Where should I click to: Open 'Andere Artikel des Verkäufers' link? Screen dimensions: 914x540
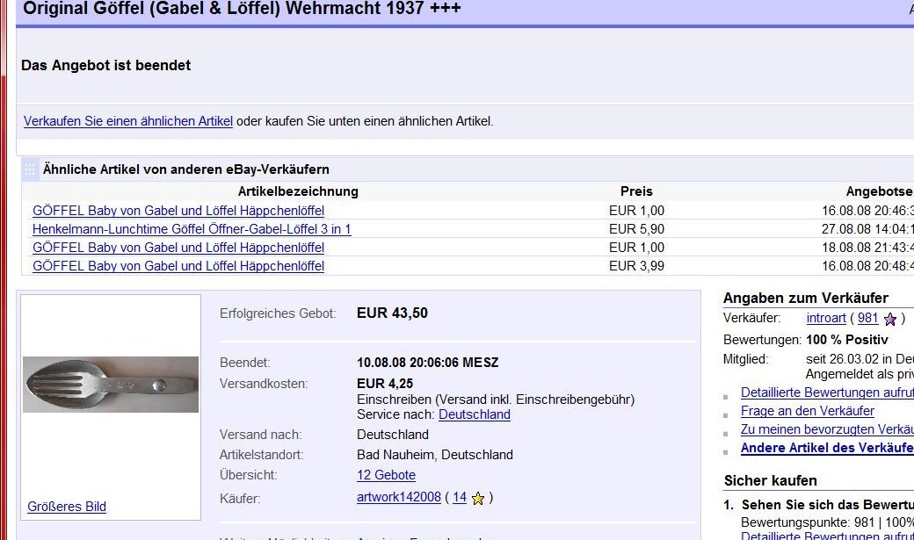(826, 448)
